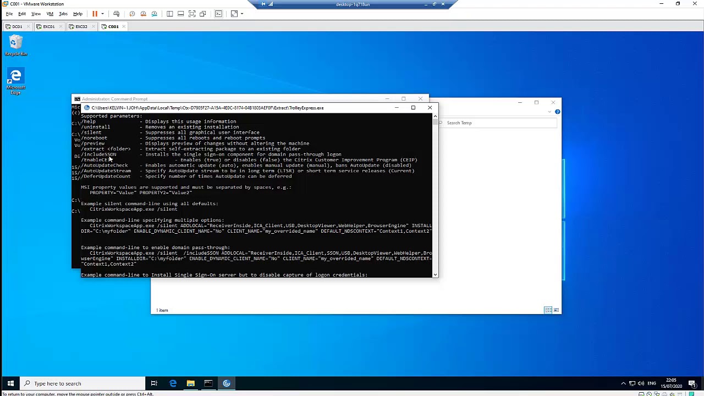Click the ENG language indicator

click(x=652, y=383)
